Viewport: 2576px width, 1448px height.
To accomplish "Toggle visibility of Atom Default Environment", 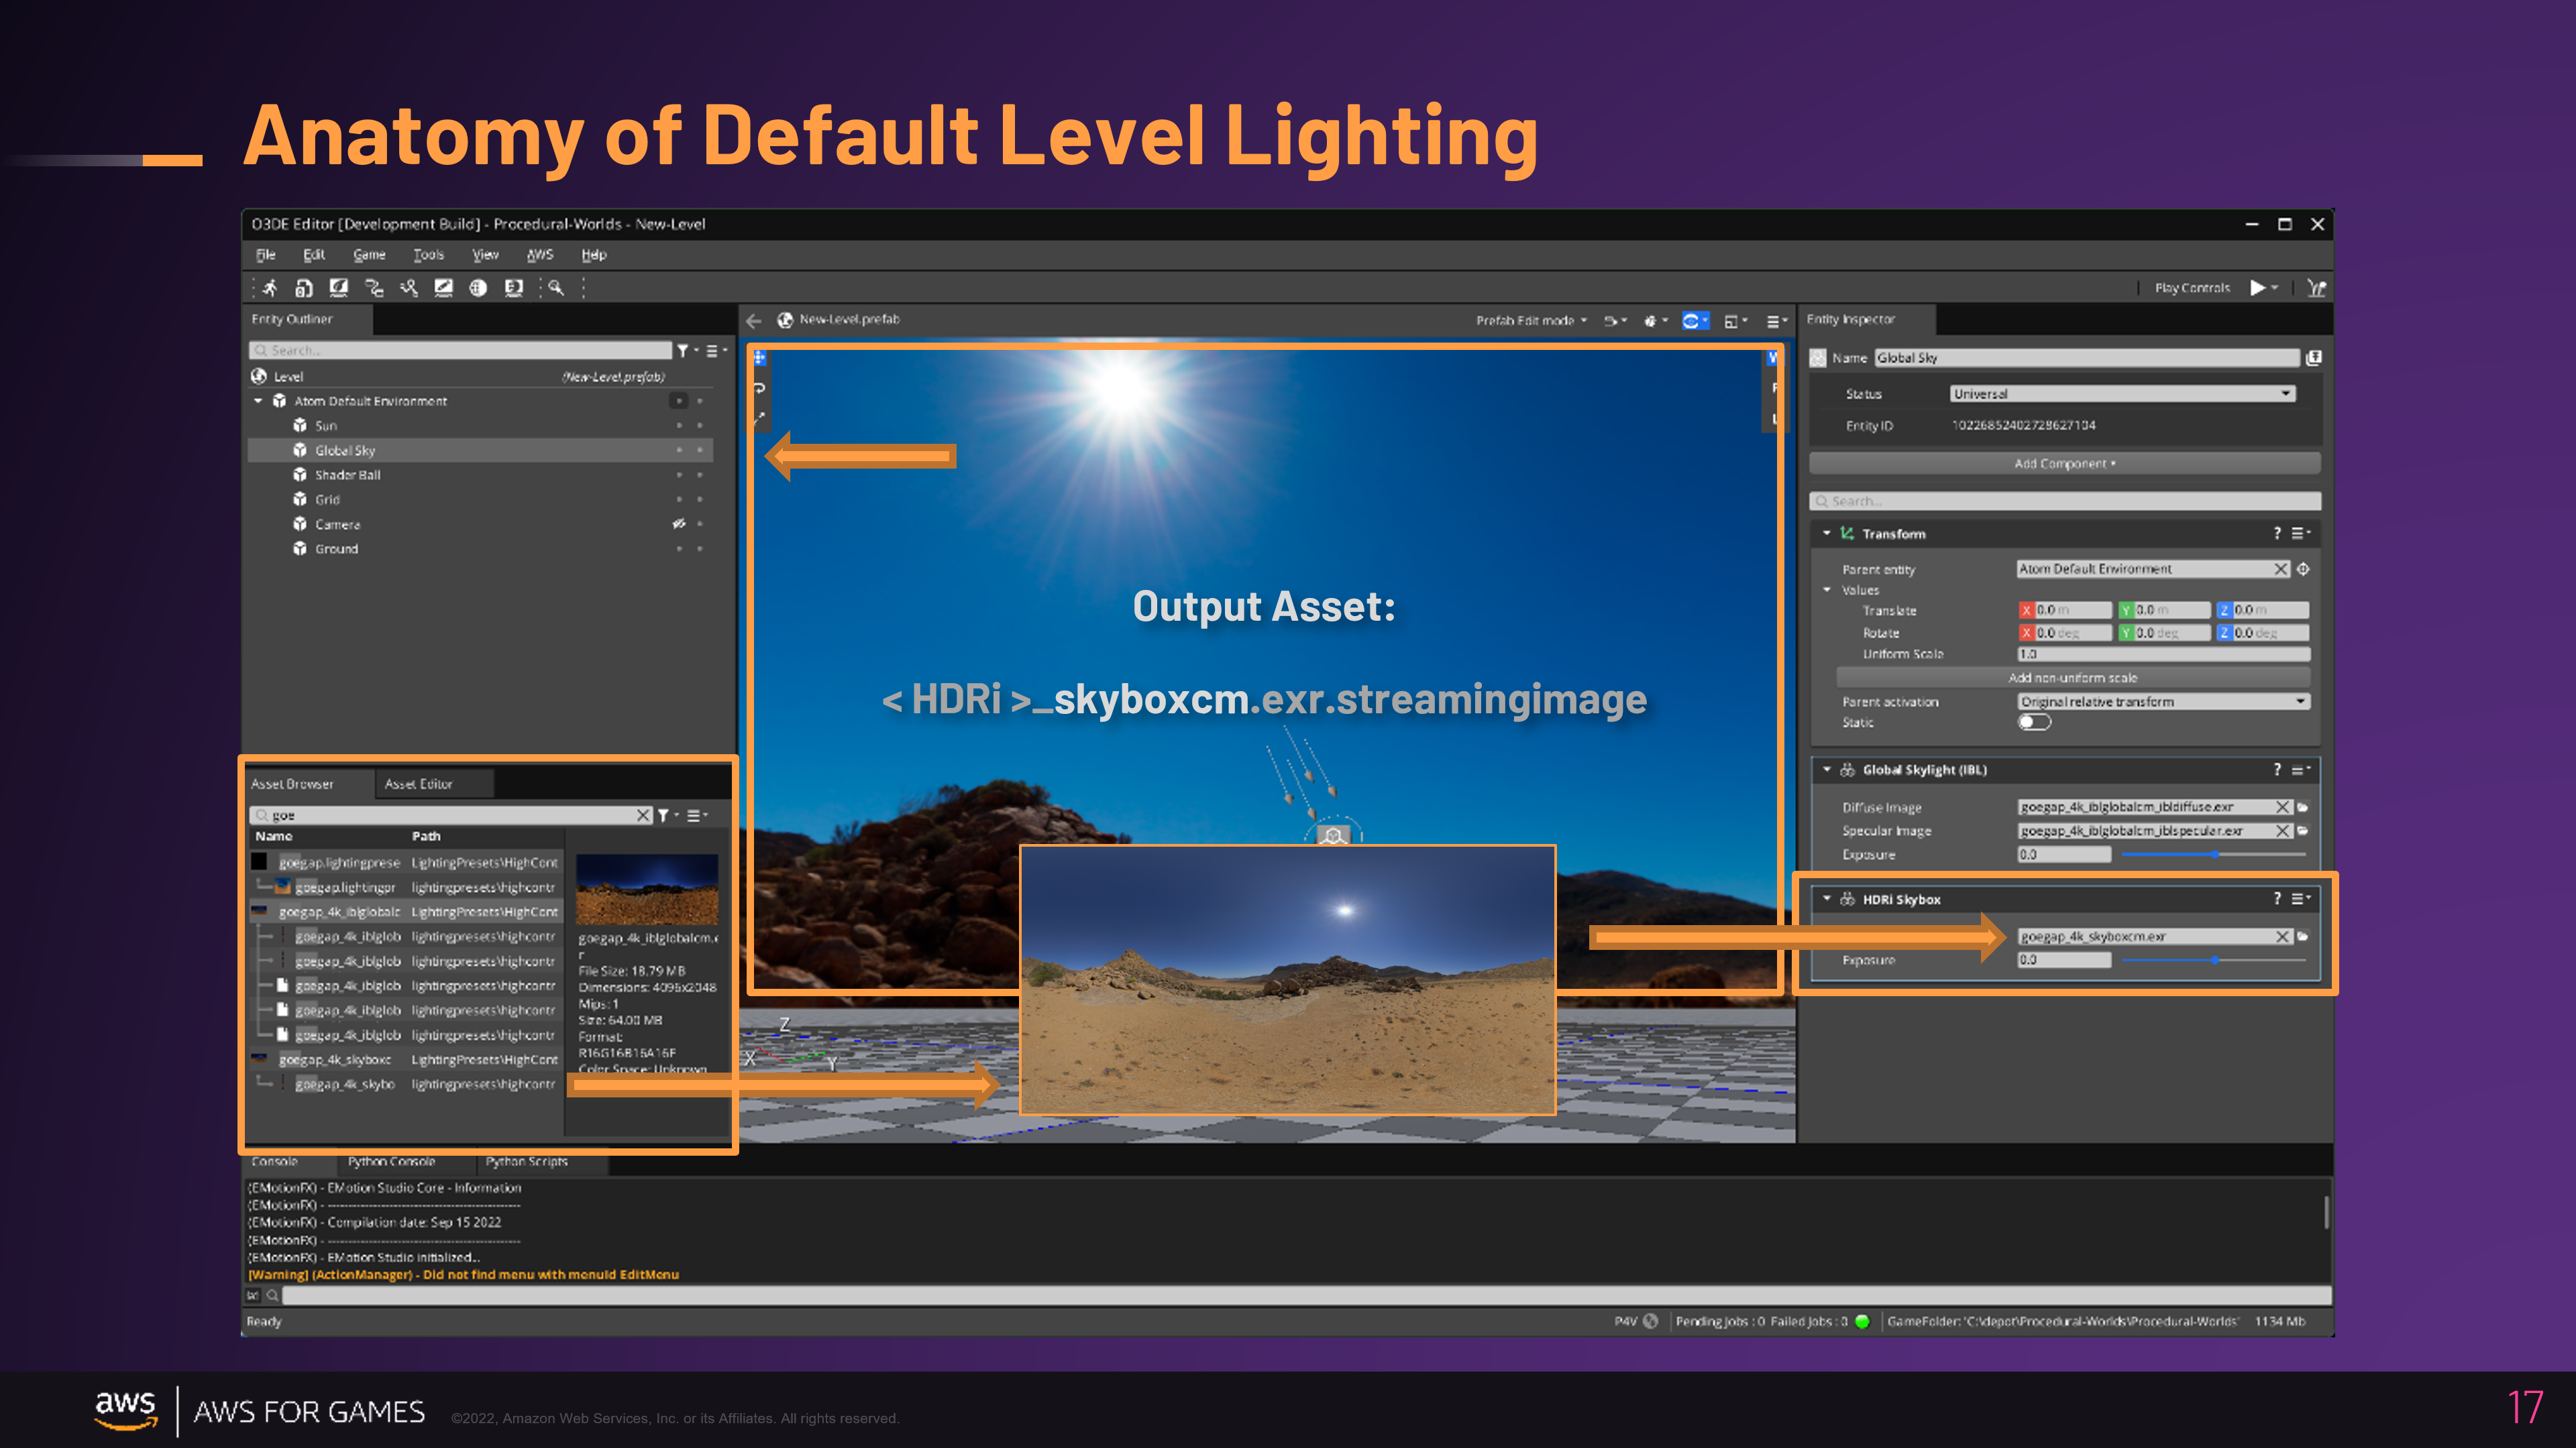I will pos(679,401).
